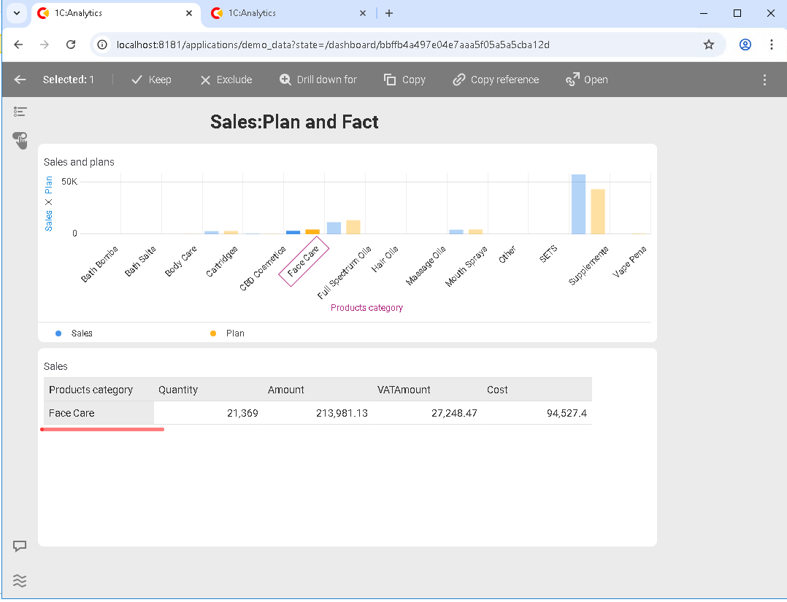The width and height of the screenshot is (787, 602).
Task: Open the comments panel icon
Action: (x=20, y=546)
